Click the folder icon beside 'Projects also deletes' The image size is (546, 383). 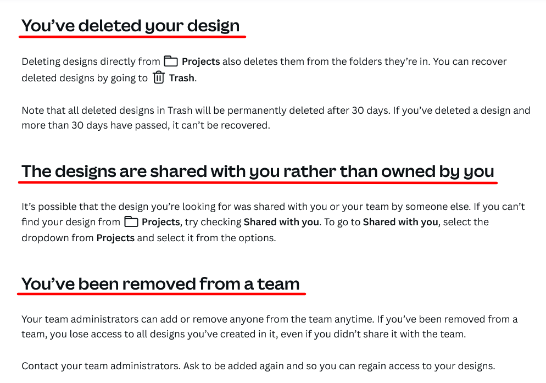pyautogui.click(x=171, y=62)
